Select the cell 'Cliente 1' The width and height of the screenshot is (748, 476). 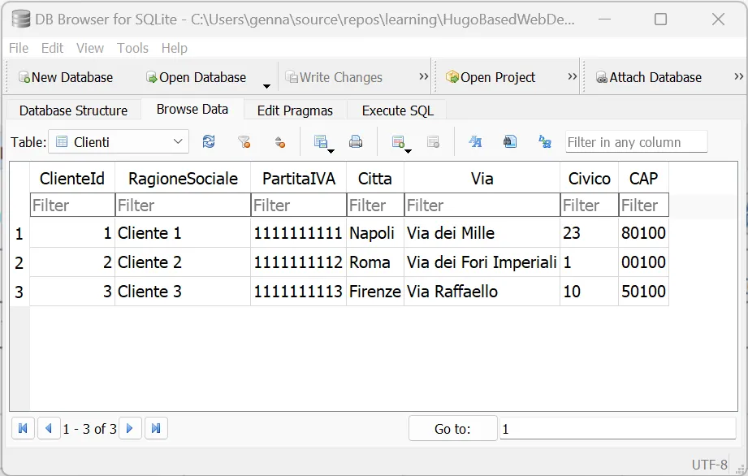183,233
